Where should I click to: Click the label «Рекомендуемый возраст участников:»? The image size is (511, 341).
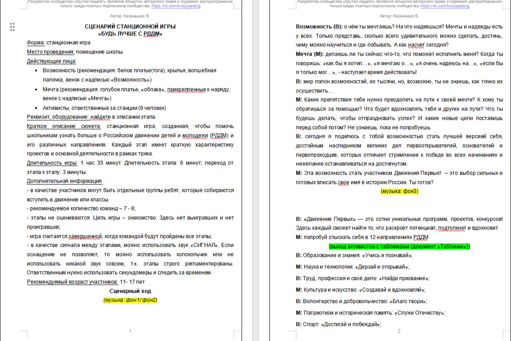[x=72, y=282]
